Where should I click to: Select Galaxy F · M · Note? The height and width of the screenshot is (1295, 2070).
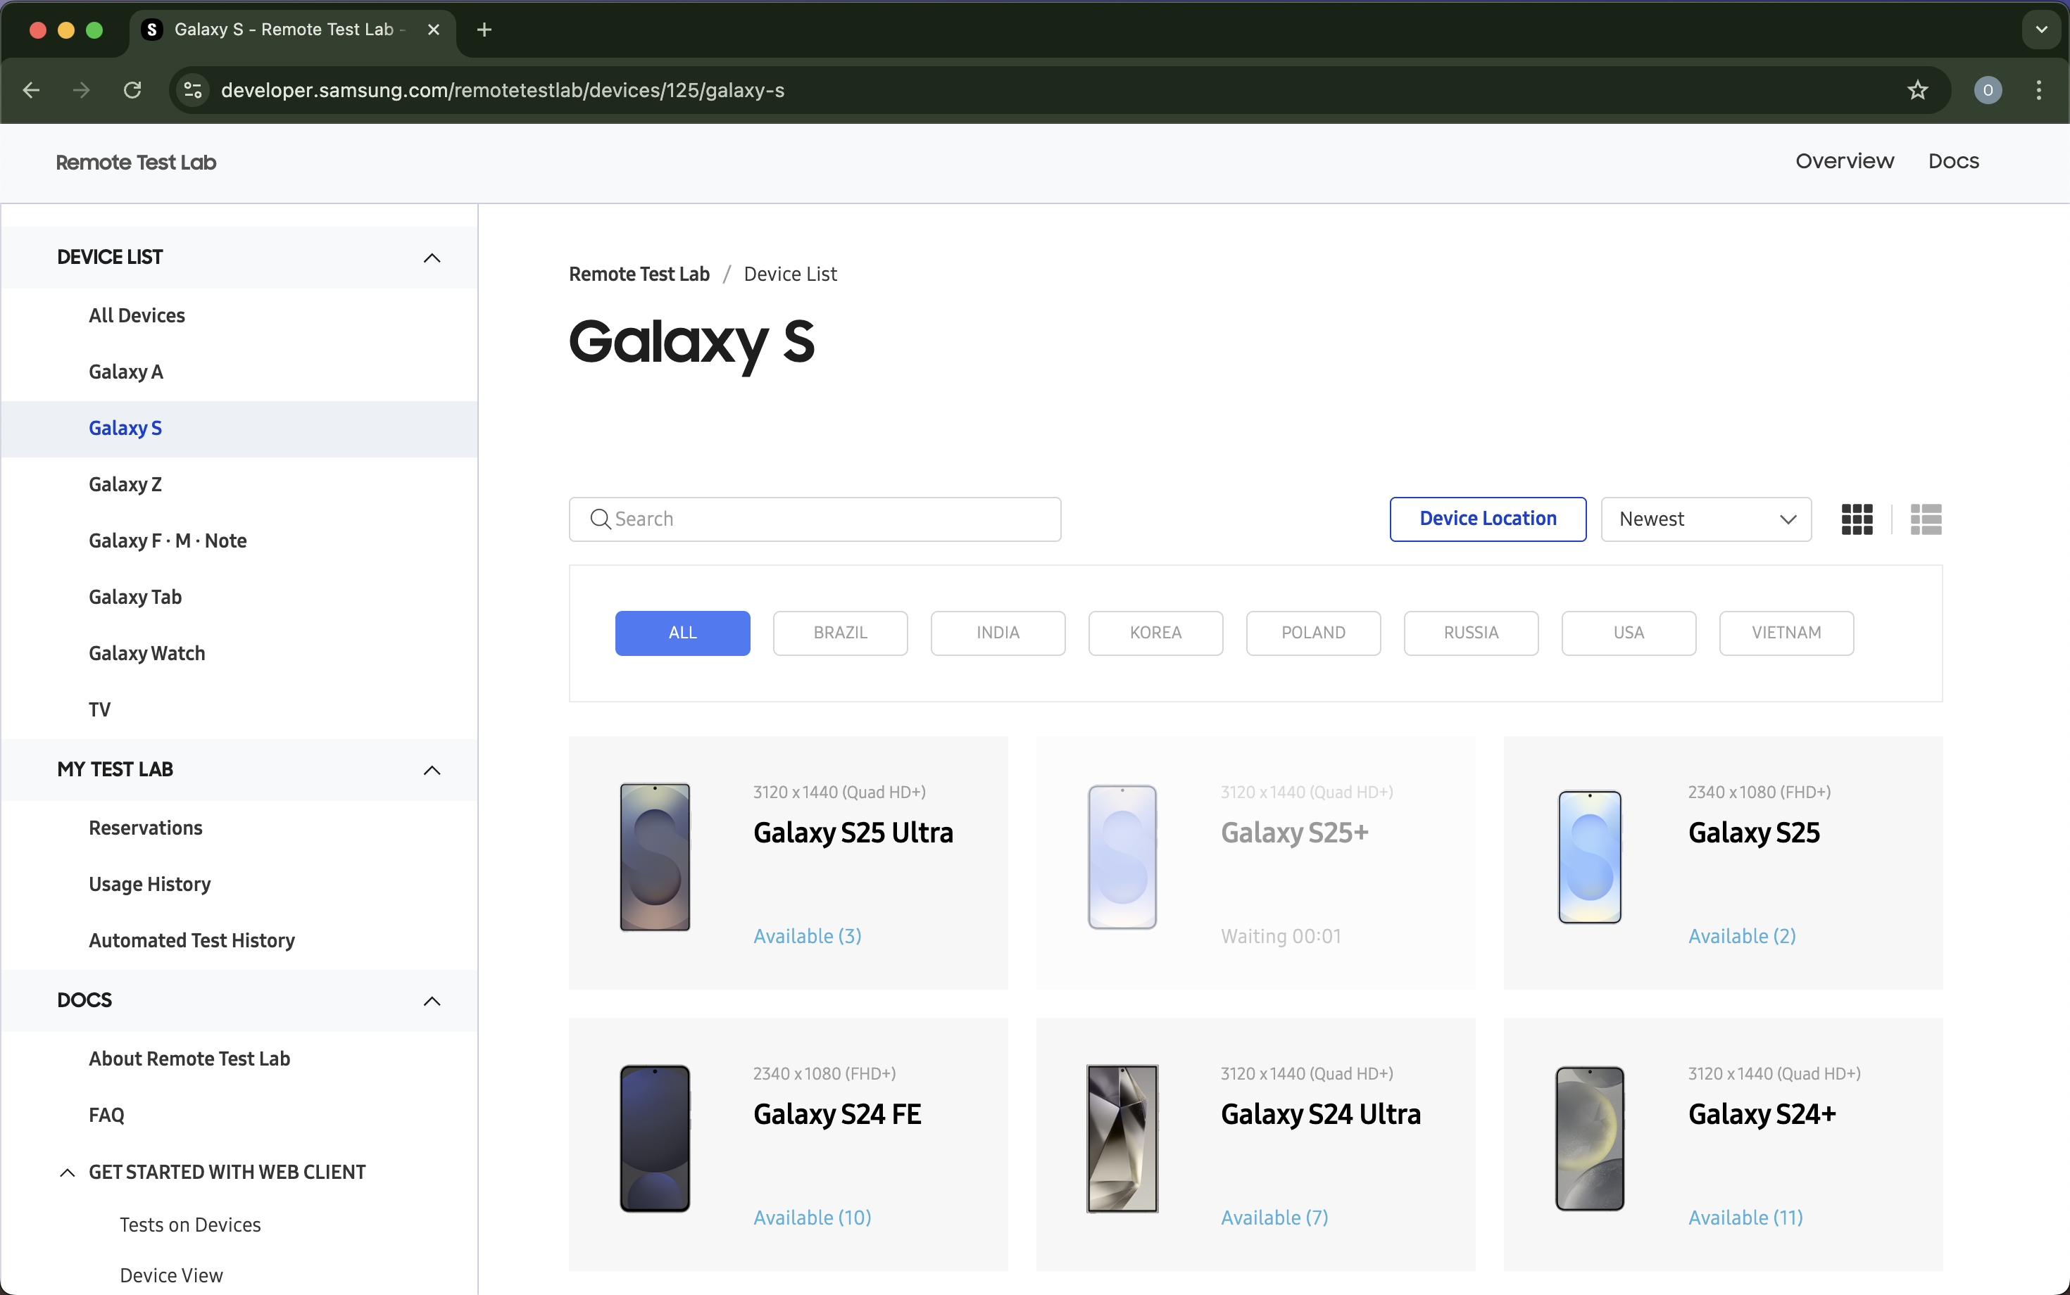coord(167,541)
